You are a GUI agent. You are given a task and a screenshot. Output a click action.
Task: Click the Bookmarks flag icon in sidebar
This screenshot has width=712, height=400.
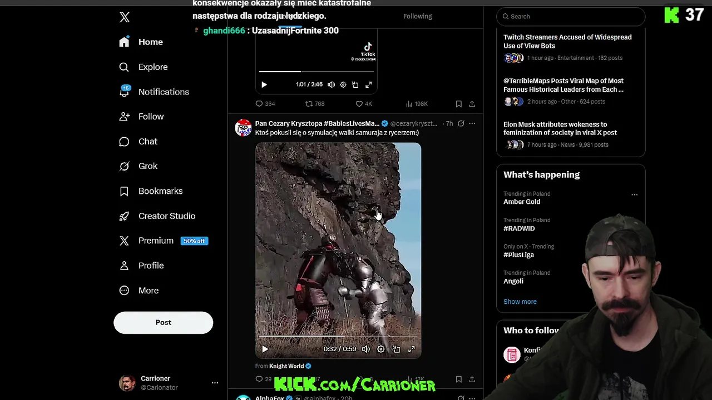pyautogui.click(x=124, y=191)
